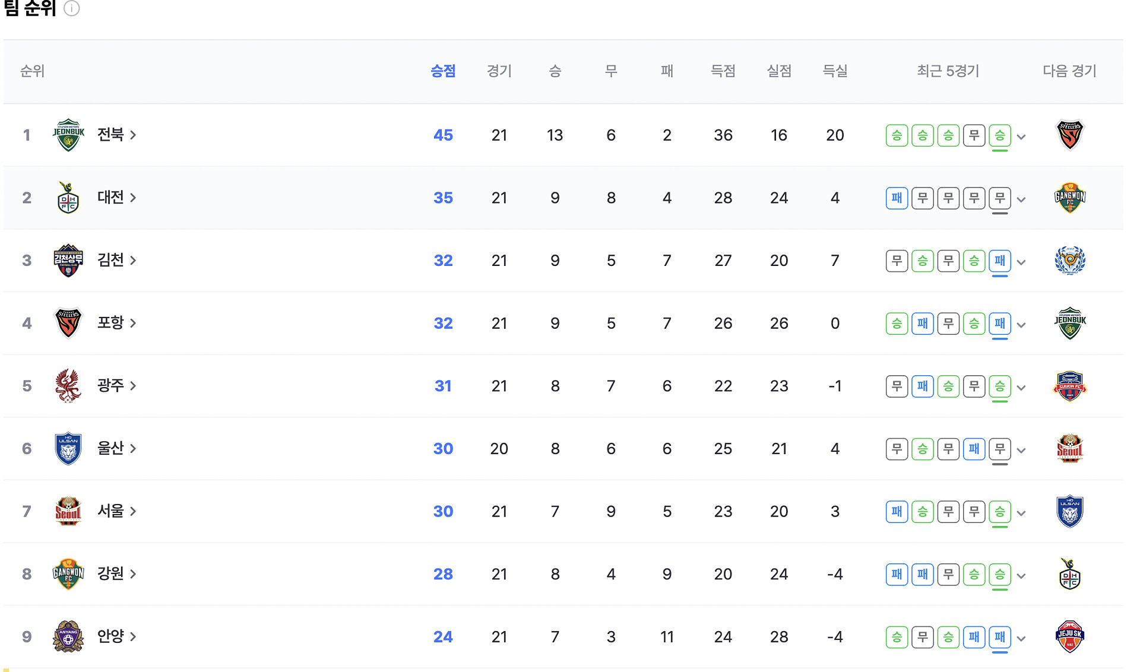The width and height of the screenshot is (1140, 672).
Task: Click the Gimcheon team crest in row 3
Action: 68,261
